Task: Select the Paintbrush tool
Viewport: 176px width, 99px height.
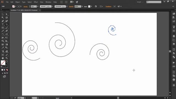Action: coord(7,28)
